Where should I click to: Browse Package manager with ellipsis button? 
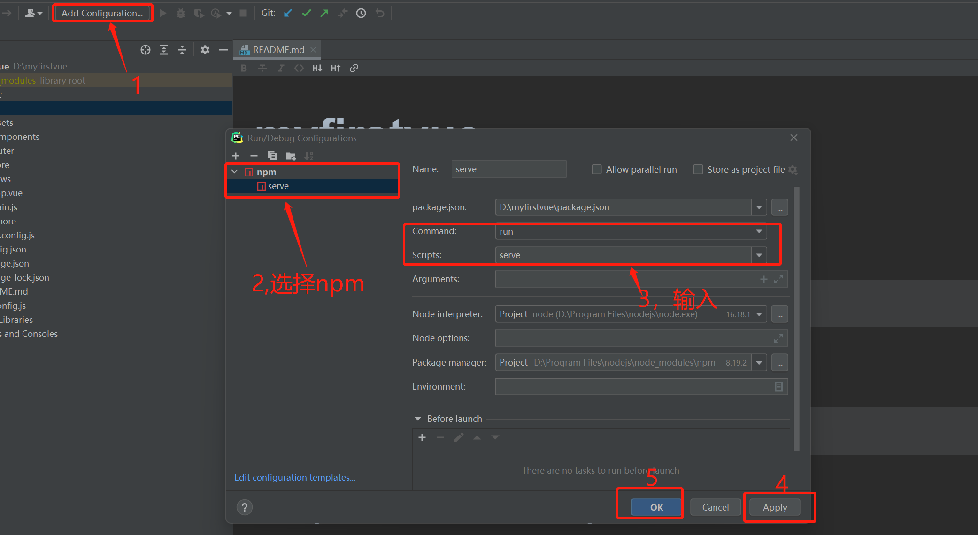[780, 363]
